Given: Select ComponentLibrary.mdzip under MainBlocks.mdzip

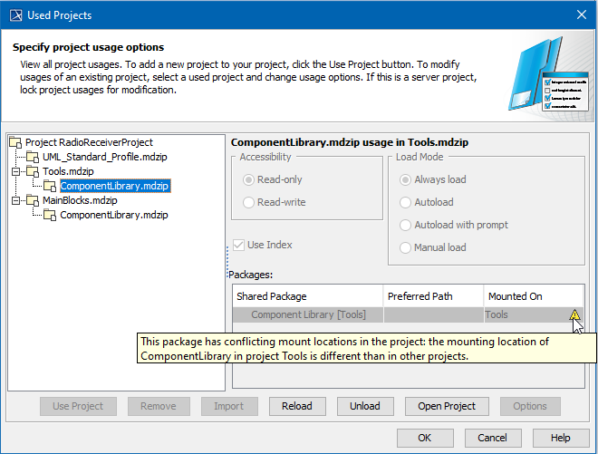Looking at the screenshot, I should (113, 215).
